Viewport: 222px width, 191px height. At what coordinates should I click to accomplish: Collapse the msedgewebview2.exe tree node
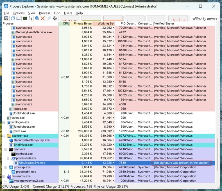[x=6, y=181]
